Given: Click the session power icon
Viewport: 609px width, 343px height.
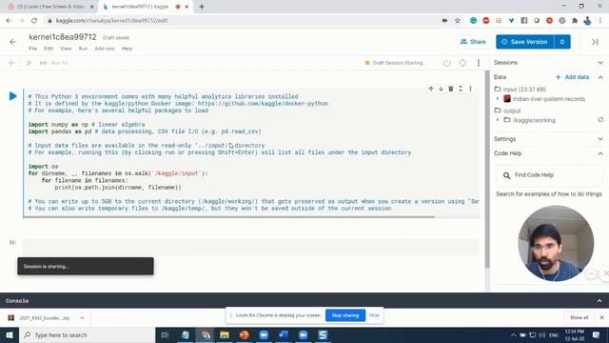Looking at the screenshot, I should point(446,63).
